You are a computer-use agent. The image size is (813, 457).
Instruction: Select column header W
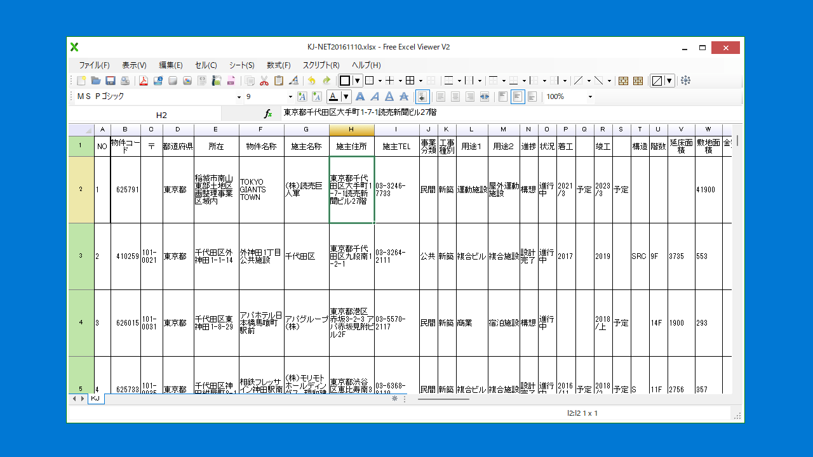pos(708,129)
